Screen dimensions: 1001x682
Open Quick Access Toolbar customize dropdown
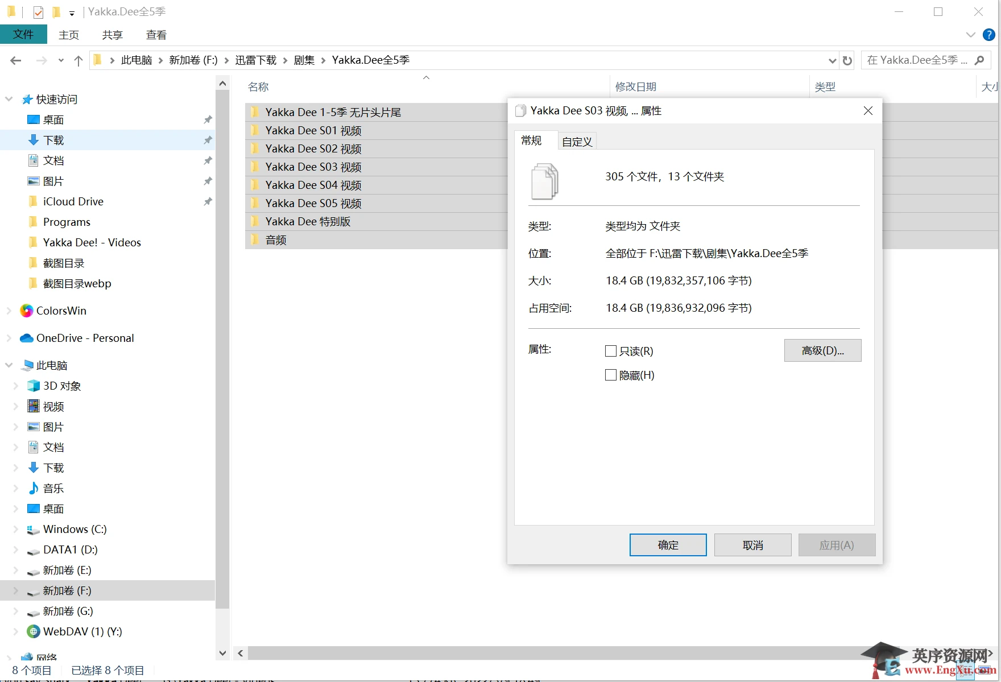pos(72,13)
